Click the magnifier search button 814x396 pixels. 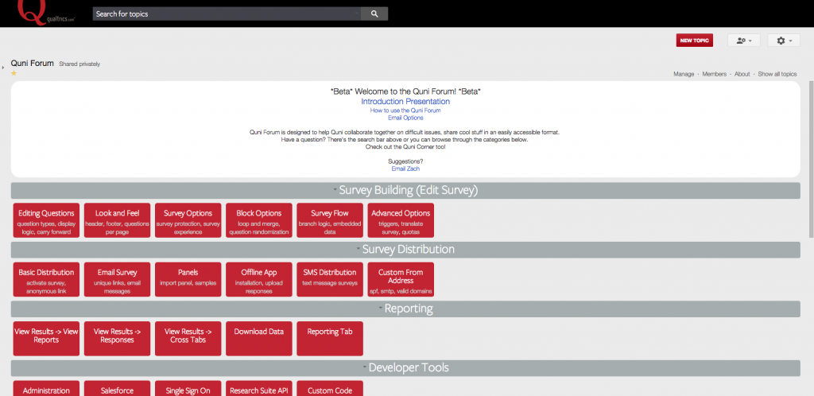click(374, 14)
